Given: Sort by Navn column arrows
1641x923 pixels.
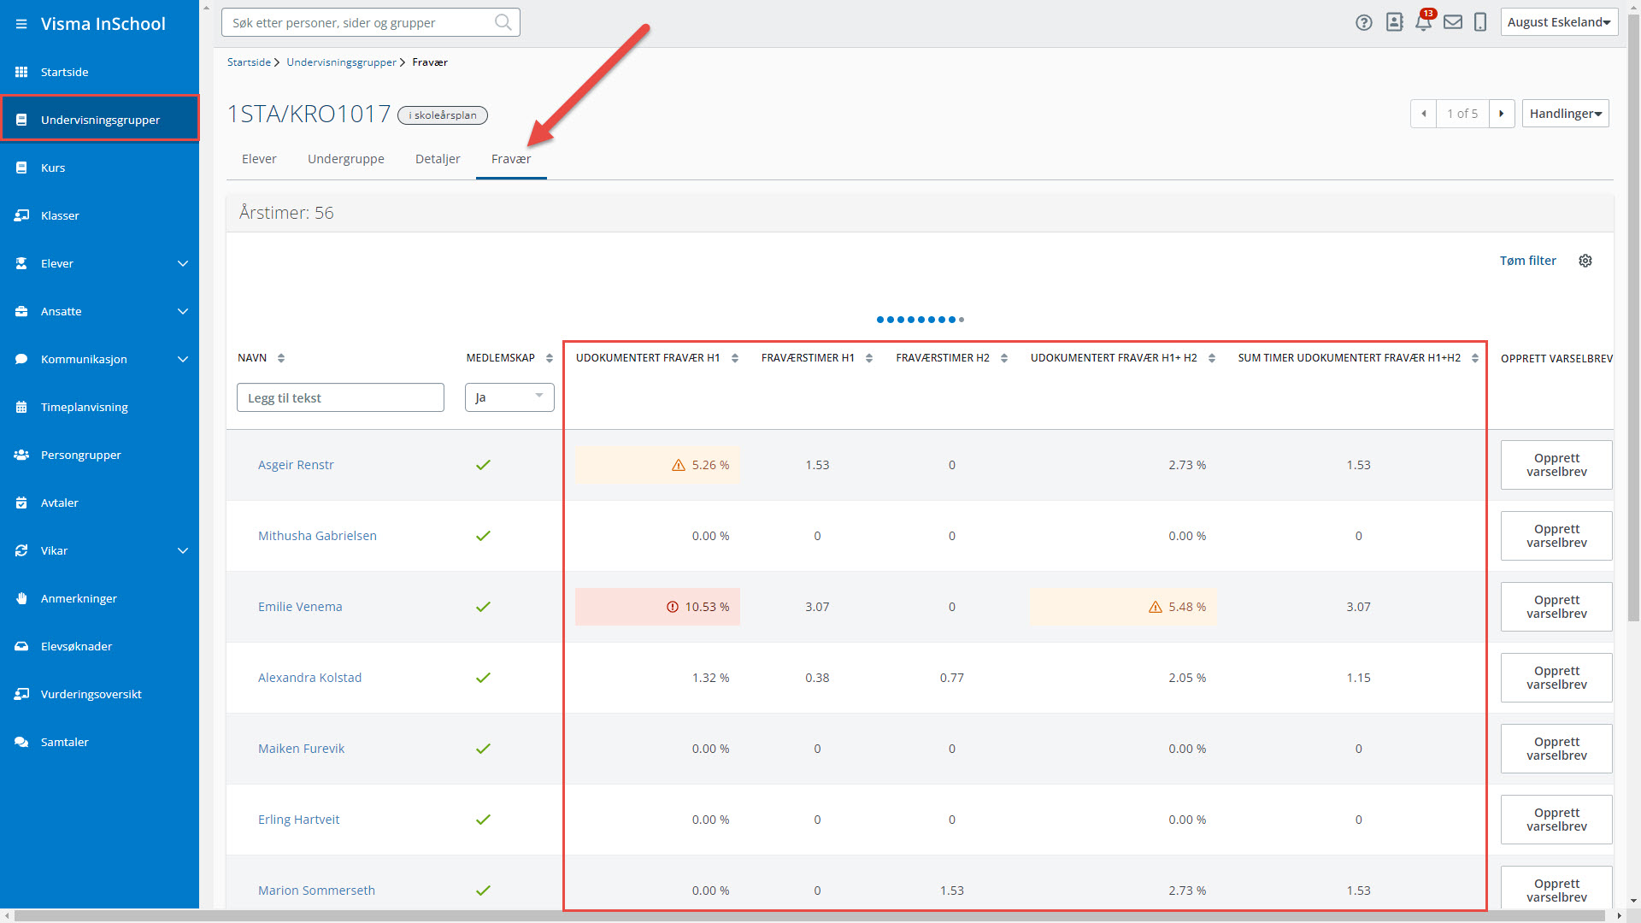Looking at the screenshot, I should 281,358.
